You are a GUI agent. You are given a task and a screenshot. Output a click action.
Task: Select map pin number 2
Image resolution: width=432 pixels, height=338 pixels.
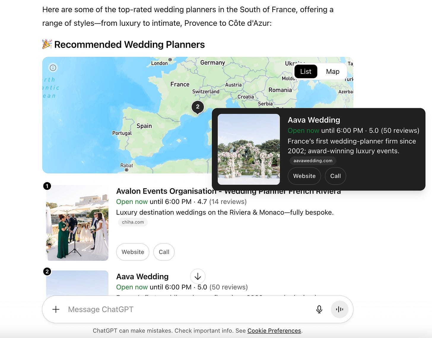pyautogui.click(x=198, y=107)
